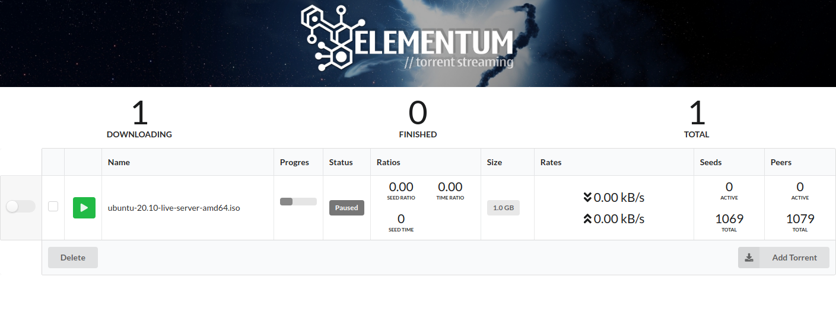
Task: Toggle the switch left of the torrent row
Action: (x=21, y=207)
